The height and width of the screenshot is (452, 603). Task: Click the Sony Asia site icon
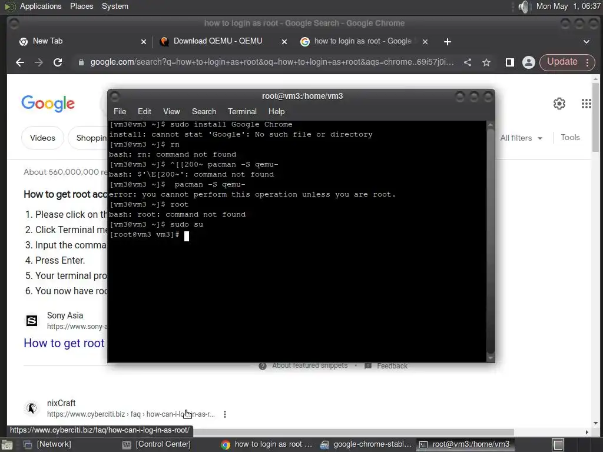(x=32, y=321)
